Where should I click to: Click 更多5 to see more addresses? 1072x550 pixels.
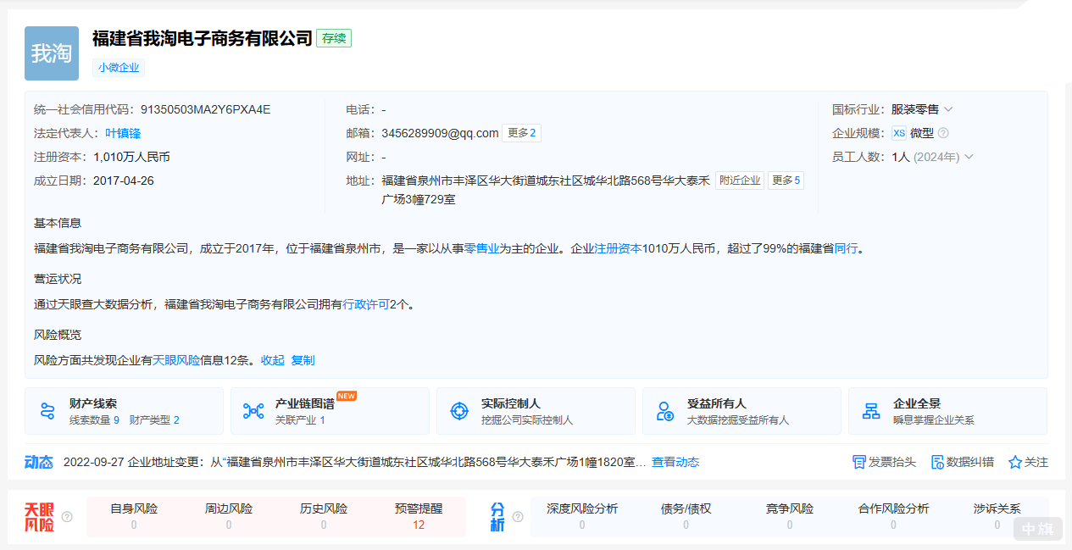(786, 180)
